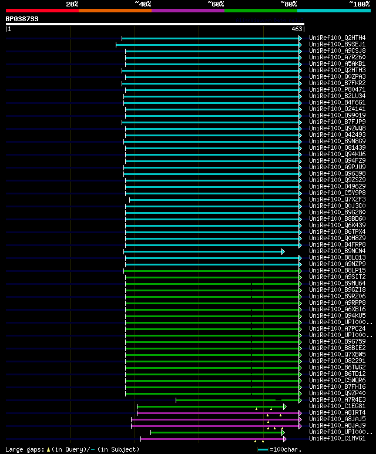Select the UniRef100_Q0ZPA3 label
The image size is (376, 454).
(337, 77)
